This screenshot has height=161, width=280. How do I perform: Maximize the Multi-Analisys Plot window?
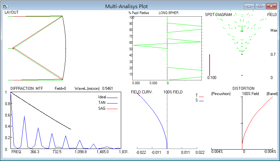[x=260, y=6]
